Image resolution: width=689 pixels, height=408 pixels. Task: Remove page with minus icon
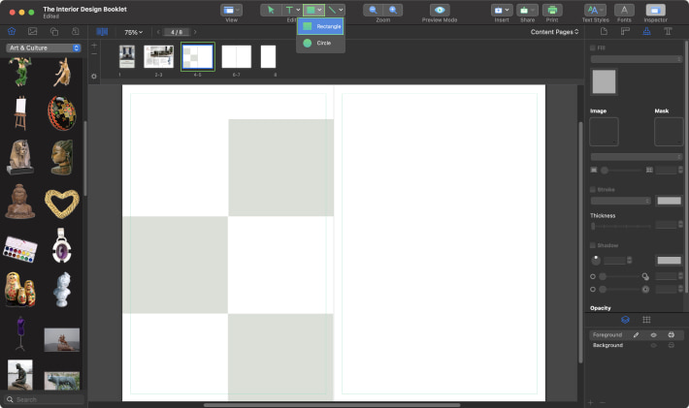tap(94, 54)
